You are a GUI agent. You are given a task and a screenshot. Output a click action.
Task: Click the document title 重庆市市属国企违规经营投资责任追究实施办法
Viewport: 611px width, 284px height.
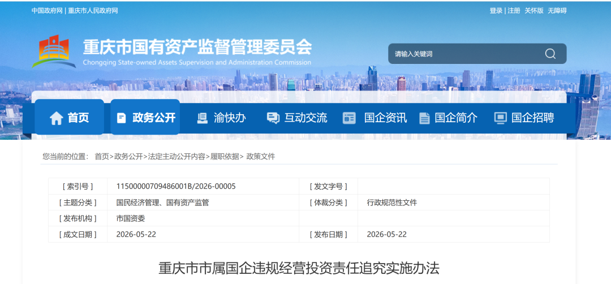coord(299,268)
